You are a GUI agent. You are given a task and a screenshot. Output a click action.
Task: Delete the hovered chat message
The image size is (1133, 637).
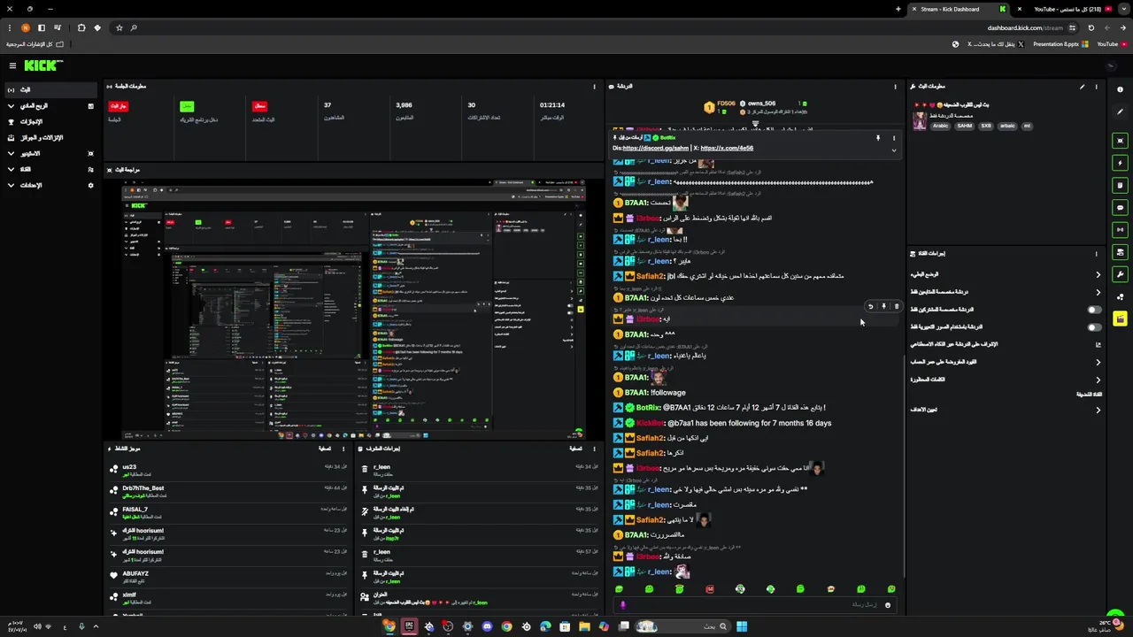896,307
